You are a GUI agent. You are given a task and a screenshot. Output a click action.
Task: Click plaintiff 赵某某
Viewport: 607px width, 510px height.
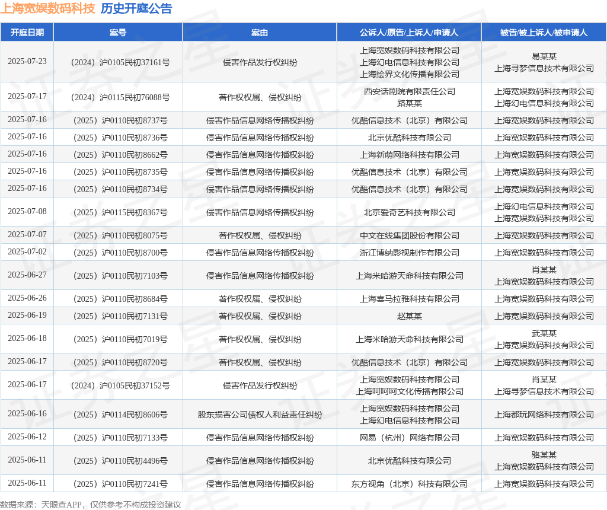[x=410, y=316]
